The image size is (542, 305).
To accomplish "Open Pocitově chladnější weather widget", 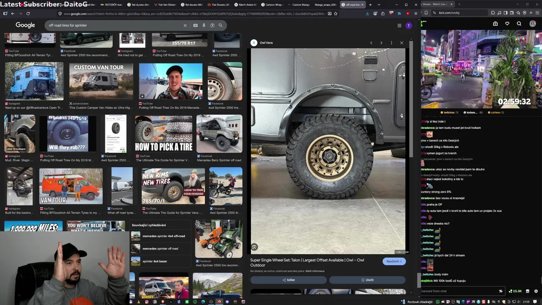I will tap(417, 302).
